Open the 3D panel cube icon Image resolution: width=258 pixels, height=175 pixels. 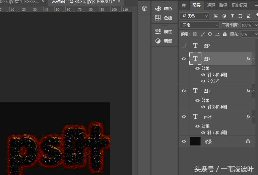click(x=144, y=8)
